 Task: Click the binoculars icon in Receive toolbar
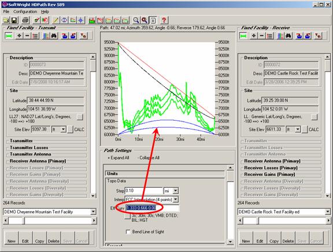288,36
